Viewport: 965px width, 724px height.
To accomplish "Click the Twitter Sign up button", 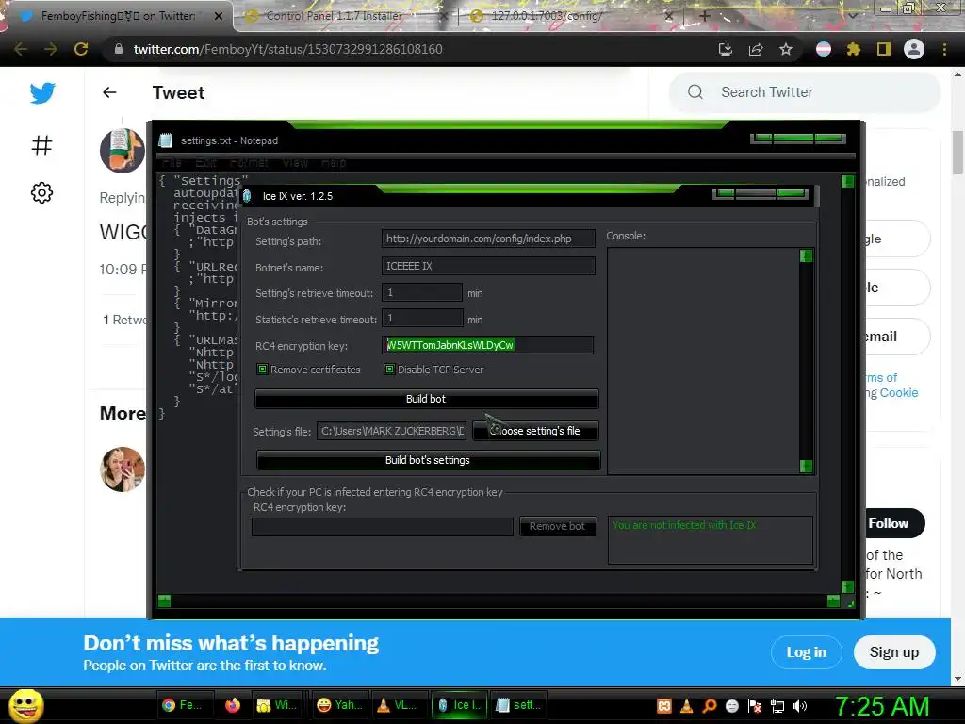I will point(894,652).
